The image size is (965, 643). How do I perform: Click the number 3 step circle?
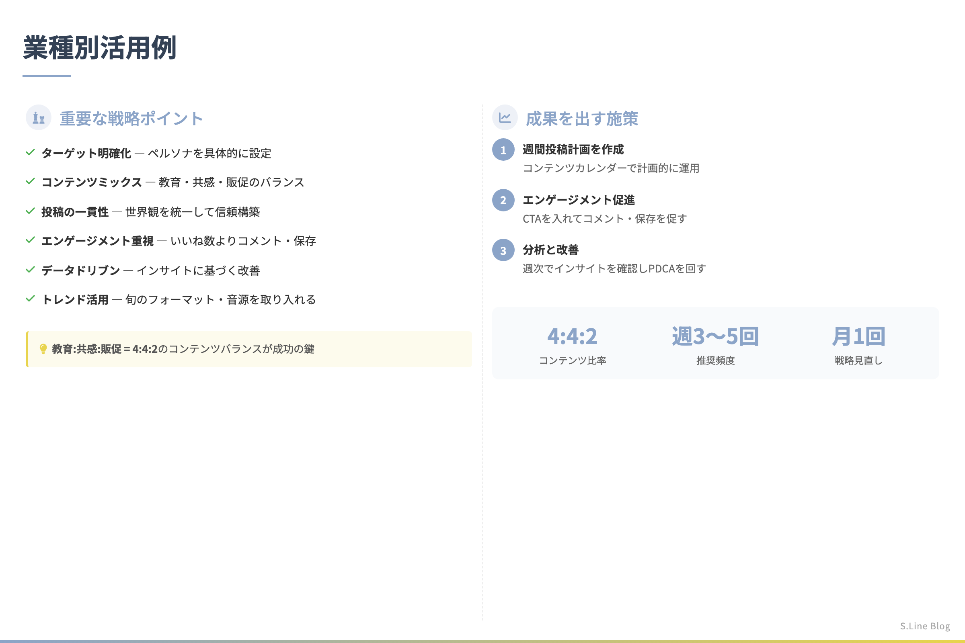[x=503, y=250]
